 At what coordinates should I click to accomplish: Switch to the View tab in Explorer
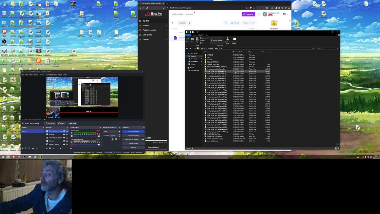(207, 35)
